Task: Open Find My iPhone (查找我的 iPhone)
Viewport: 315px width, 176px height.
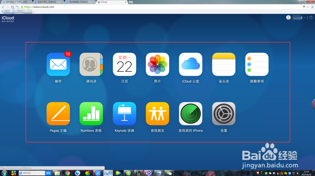Action: [x=191, y=114]
